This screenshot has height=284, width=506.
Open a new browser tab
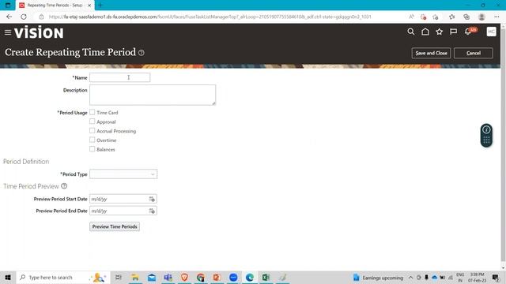click(100, 6)
